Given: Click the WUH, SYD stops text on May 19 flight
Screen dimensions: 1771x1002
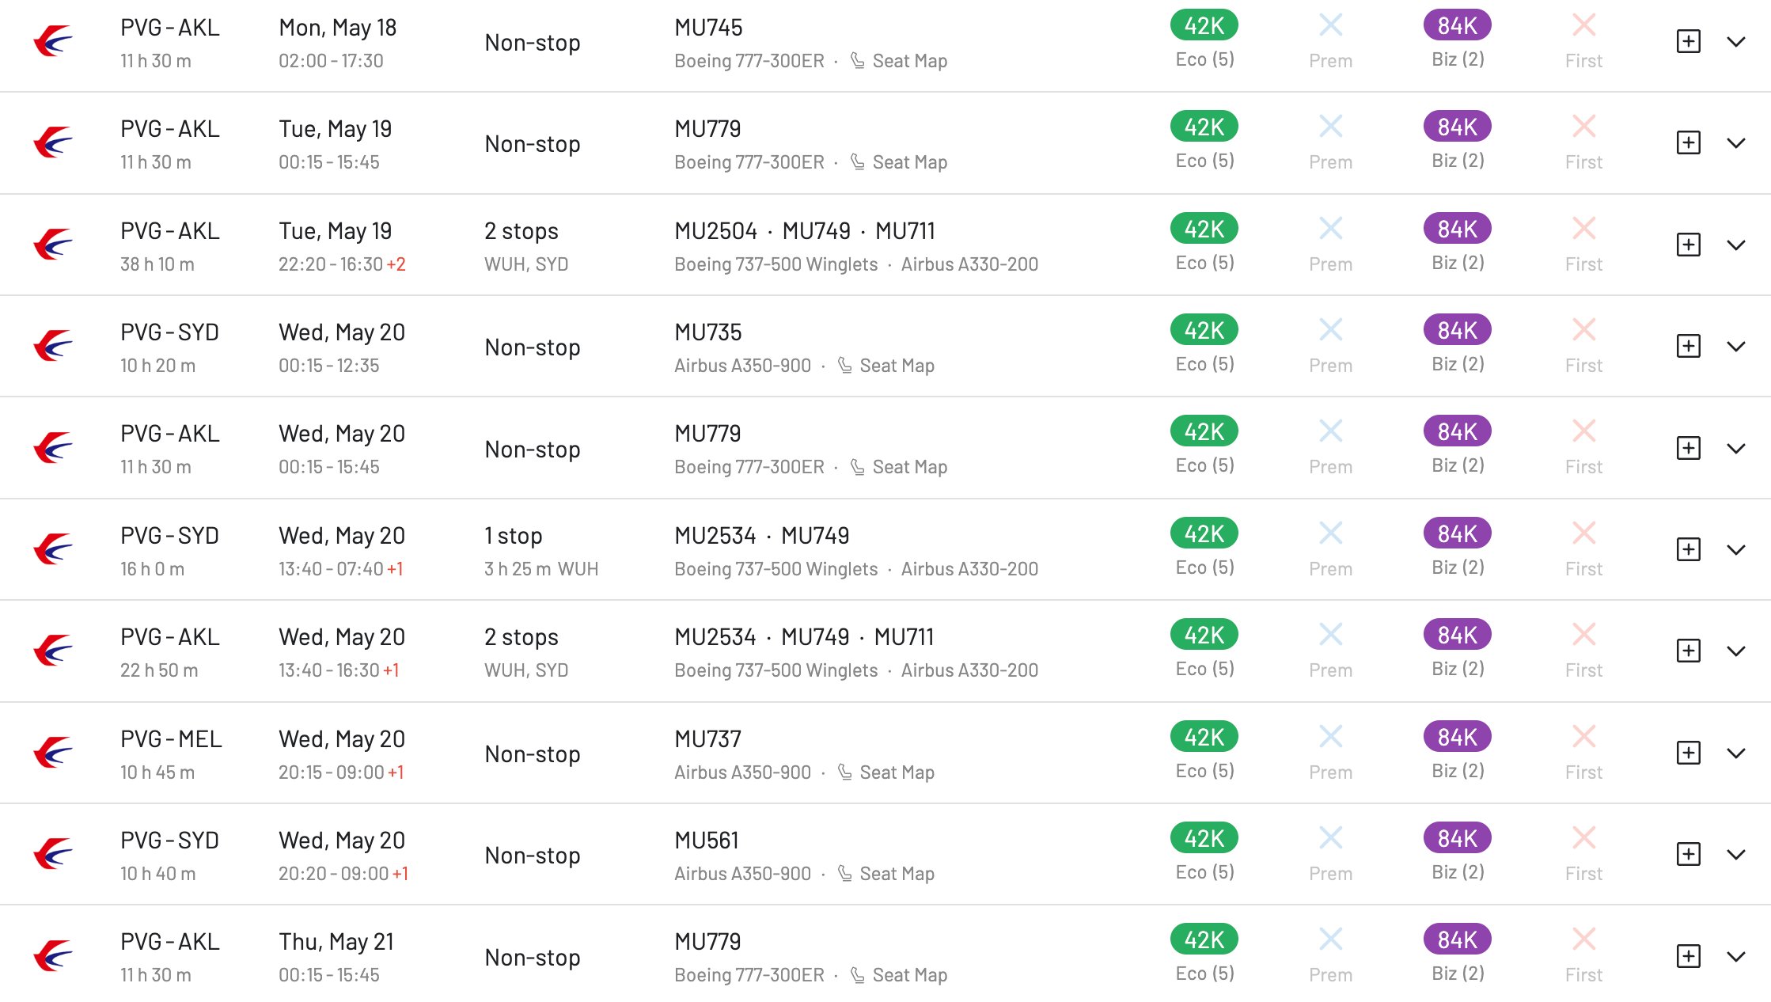Looking at the screenshot, I should (525, 264).
